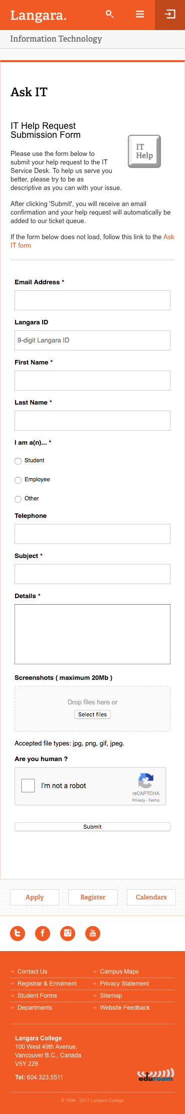Open the Calendars tab

click(151, 897)
